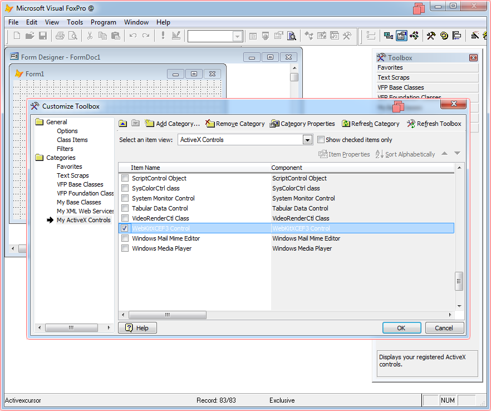491x411 pixels.
Task: Click the Redo arrow toolbar icon
Action: point(146,36)
